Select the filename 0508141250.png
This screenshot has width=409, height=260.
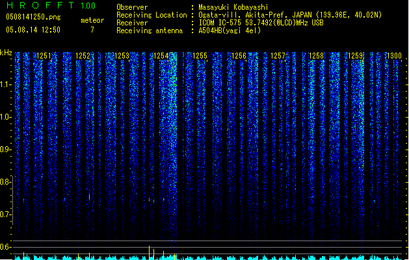point(33,17)
